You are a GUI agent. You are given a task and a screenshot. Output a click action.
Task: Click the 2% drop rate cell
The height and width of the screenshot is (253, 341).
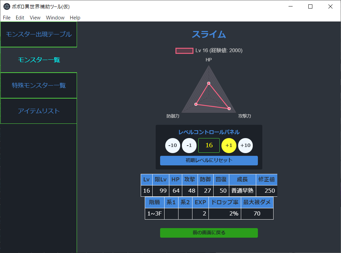pyautogui.click(x=224, y=213)
